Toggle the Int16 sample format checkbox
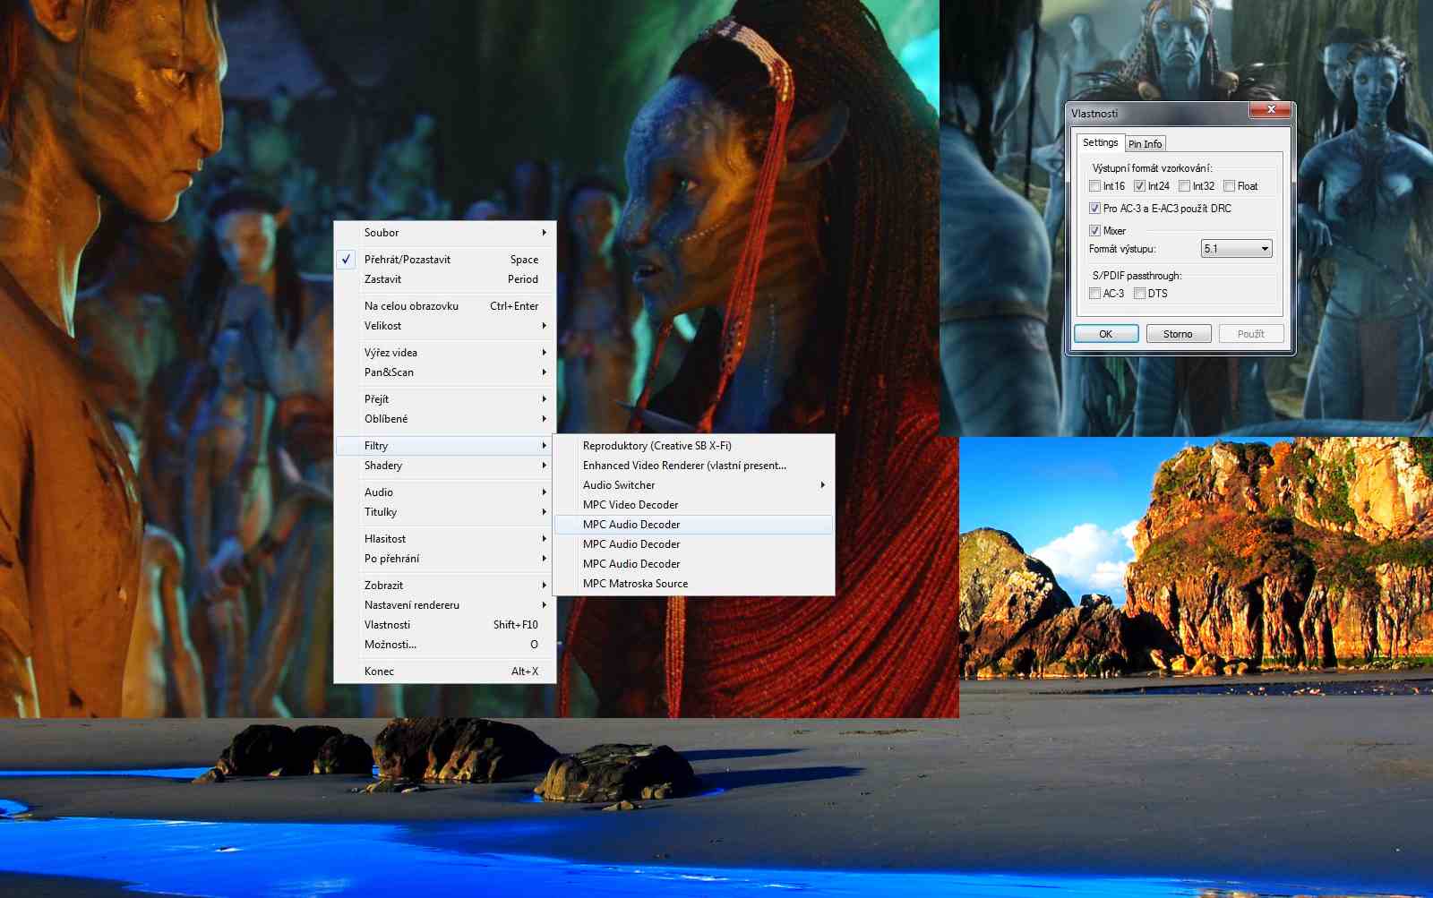This screenshot has height=898, width=1433. click(x=1094, y=186)
